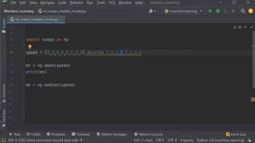Open Search Everywhere magnifier icon
The image size is (255, 143).
coord(243,11)
